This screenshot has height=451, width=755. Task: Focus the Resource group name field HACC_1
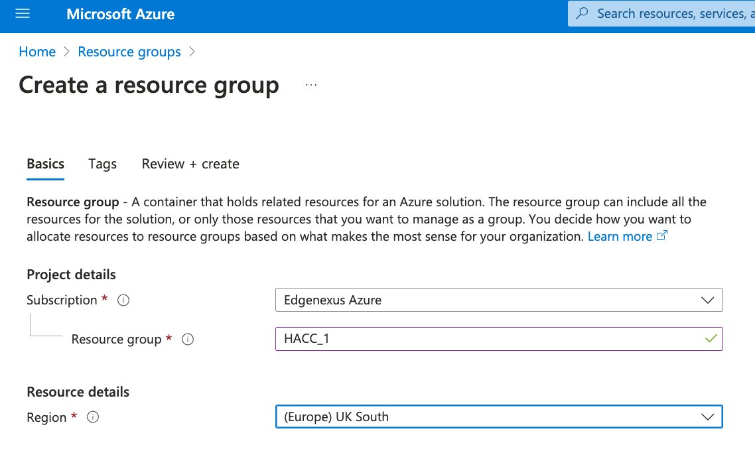point(499,339)
